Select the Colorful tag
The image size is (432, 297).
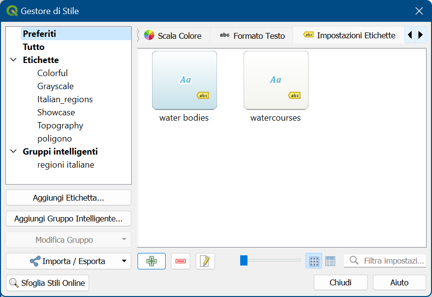click(x=52, y=73)
